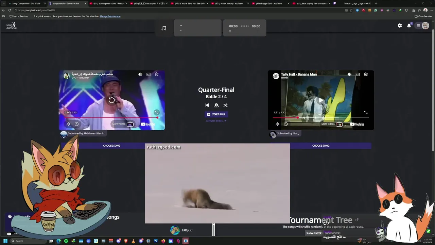Open left video settings gear
This screenshot has height=245, width=435.
(157, 74)
